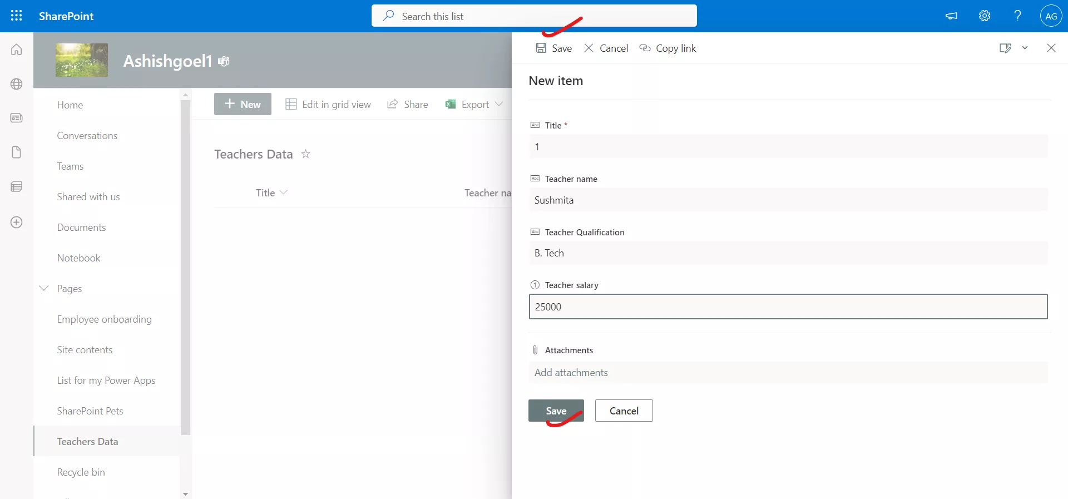Open Site contents navigation link
1068x499 pixels.
[85, 350]
